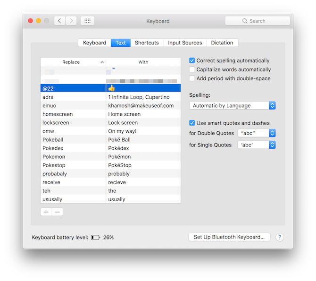316x281 pixels.
Task: Click the Poké Ball replacement cell
Action: pyautogui.click(x=143, y=140)
